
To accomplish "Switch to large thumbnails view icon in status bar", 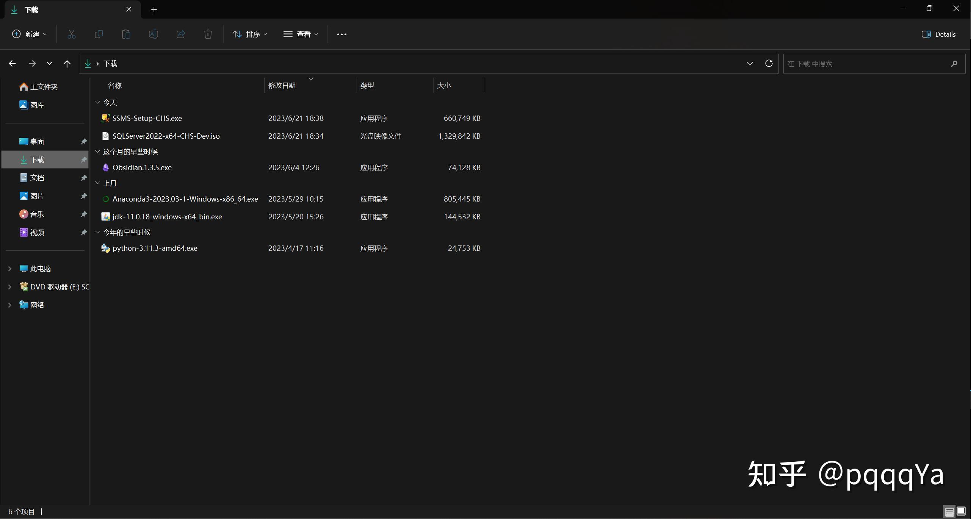I will click(x=961, y=511).
